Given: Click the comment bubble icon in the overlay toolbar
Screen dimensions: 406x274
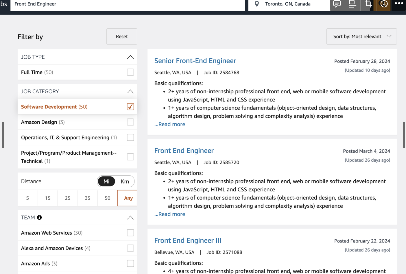Looking at the screenshot, I should pos(337,4).
